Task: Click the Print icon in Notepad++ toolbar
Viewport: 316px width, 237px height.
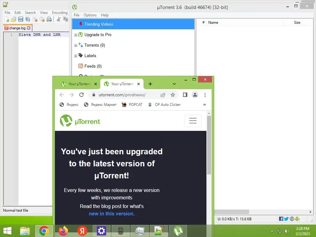Action: point(49,19)
